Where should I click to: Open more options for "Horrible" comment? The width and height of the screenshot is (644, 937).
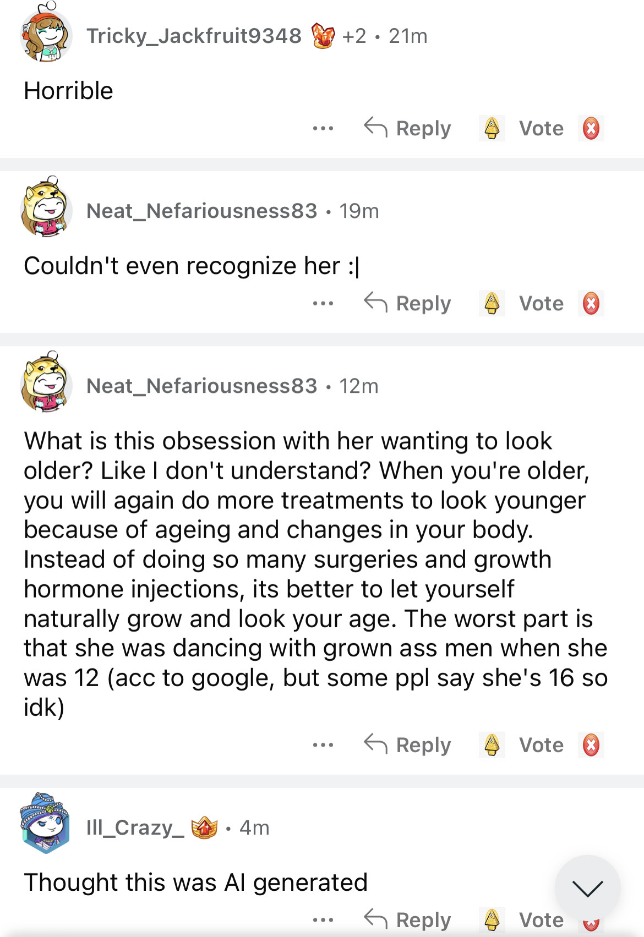[x=323, y=129]
